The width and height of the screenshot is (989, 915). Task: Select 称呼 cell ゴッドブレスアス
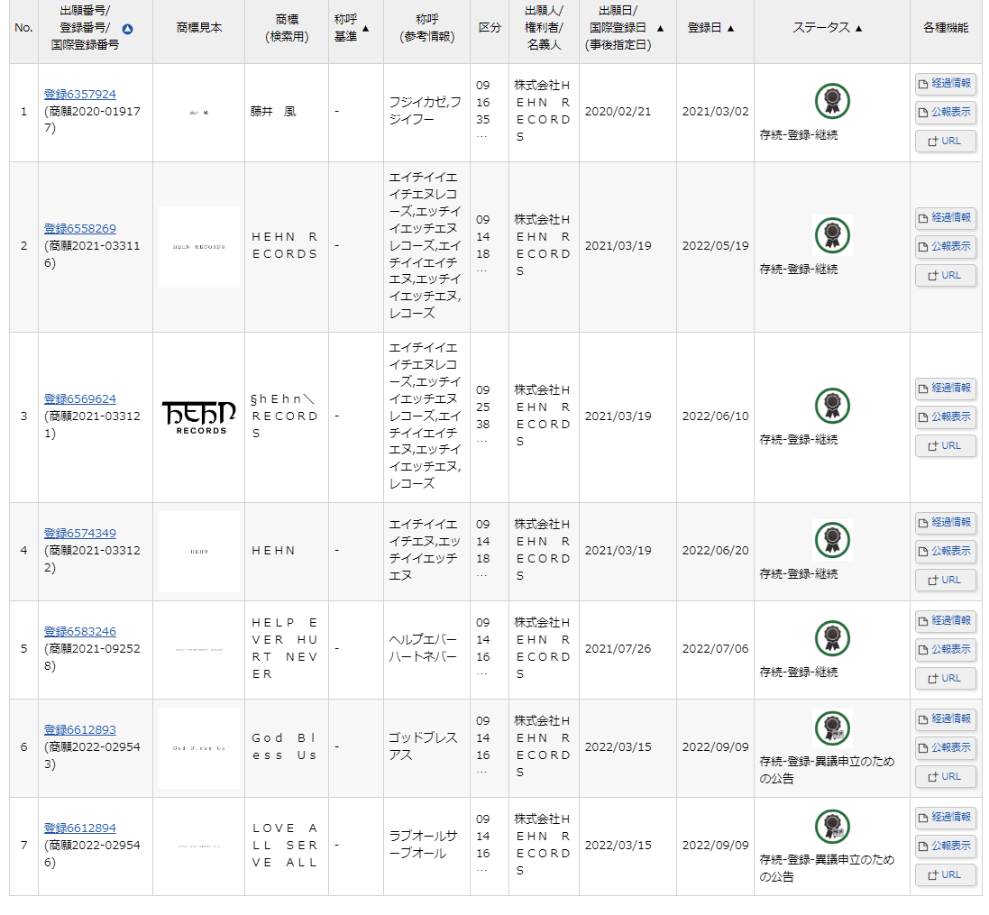tap(427, 748)
